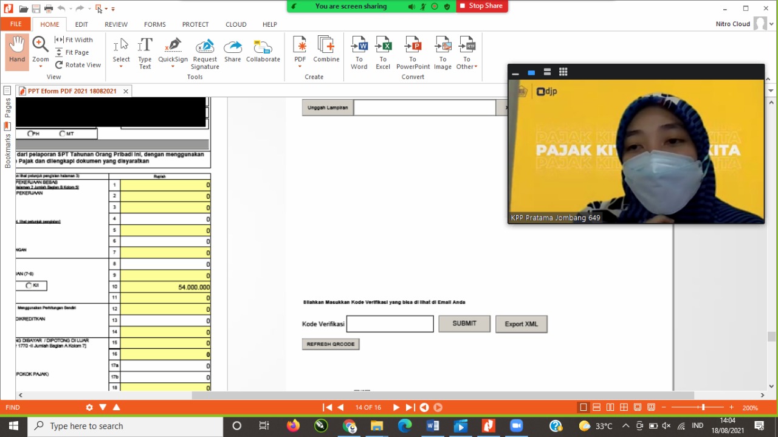Click the Kode Verifikasi input field
The height and width of the screenshot is (437, 778).
(x=390, y=324)
